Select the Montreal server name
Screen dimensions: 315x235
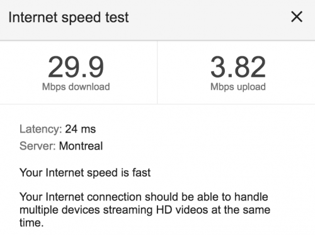[x=81, y=146]
